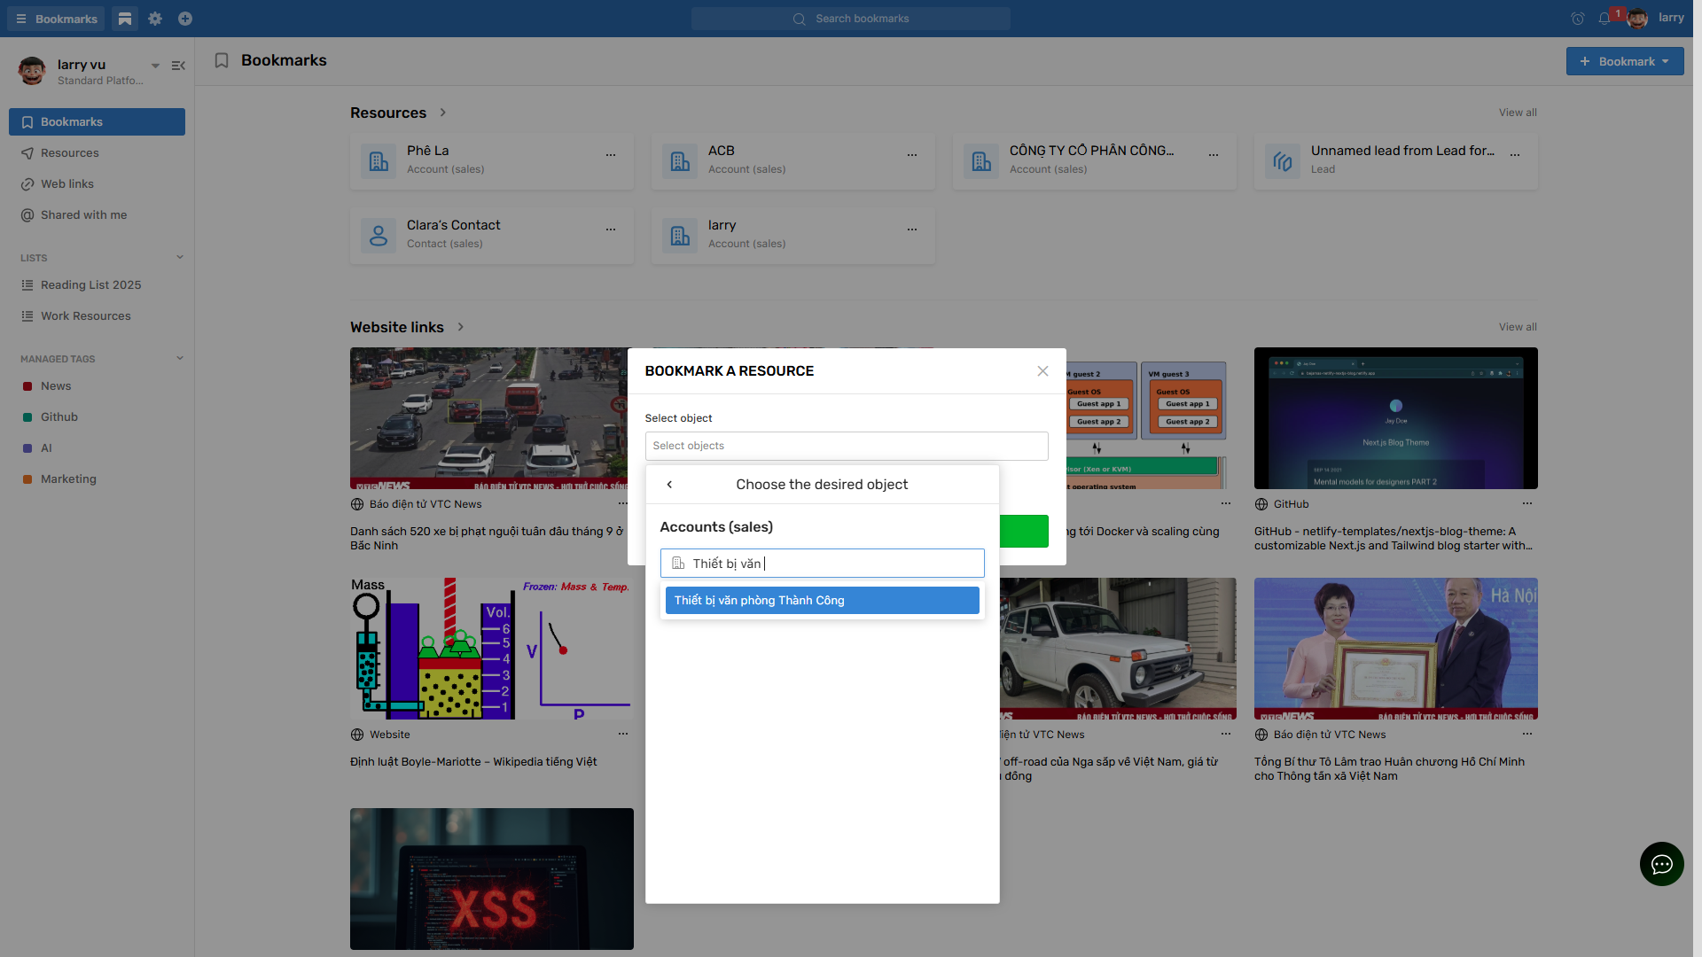1702x957 pixels.
Task: Close the Bookmark a Resource dialog
Action: [x=1042, y=371]
